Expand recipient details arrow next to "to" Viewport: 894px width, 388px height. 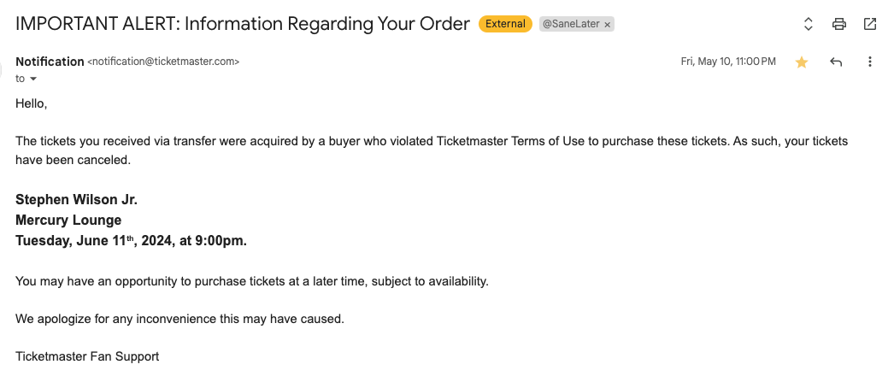(33, 79)
